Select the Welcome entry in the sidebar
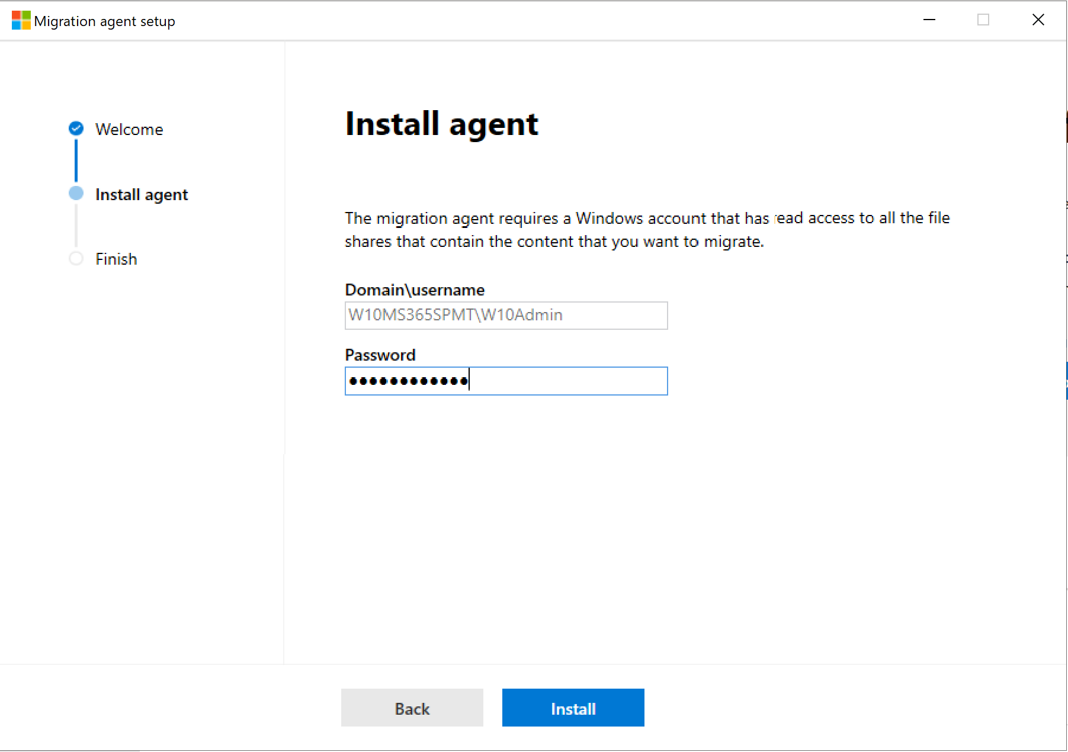The height and width of the screenshot is (752, 1068). pyautogui.click(x=129, y=129)
